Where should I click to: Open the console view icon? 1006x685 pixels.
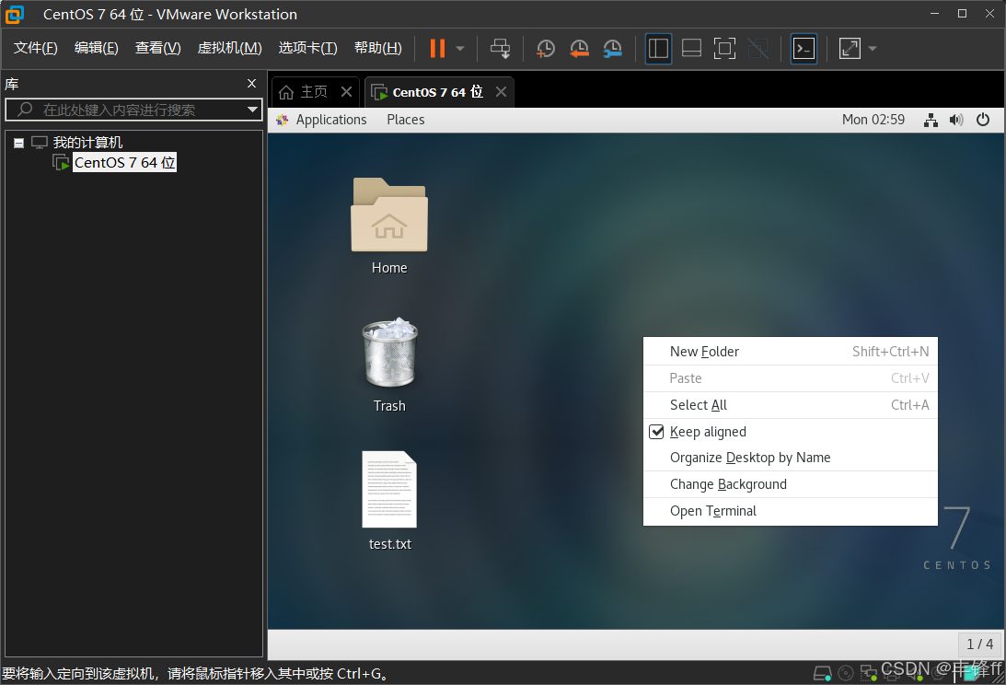[804, 48]
